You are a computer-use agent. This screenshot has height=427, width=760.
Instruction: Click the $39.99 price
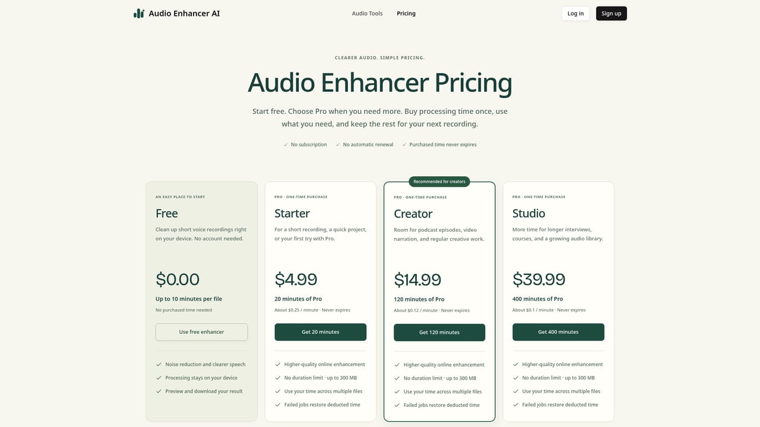539,279
